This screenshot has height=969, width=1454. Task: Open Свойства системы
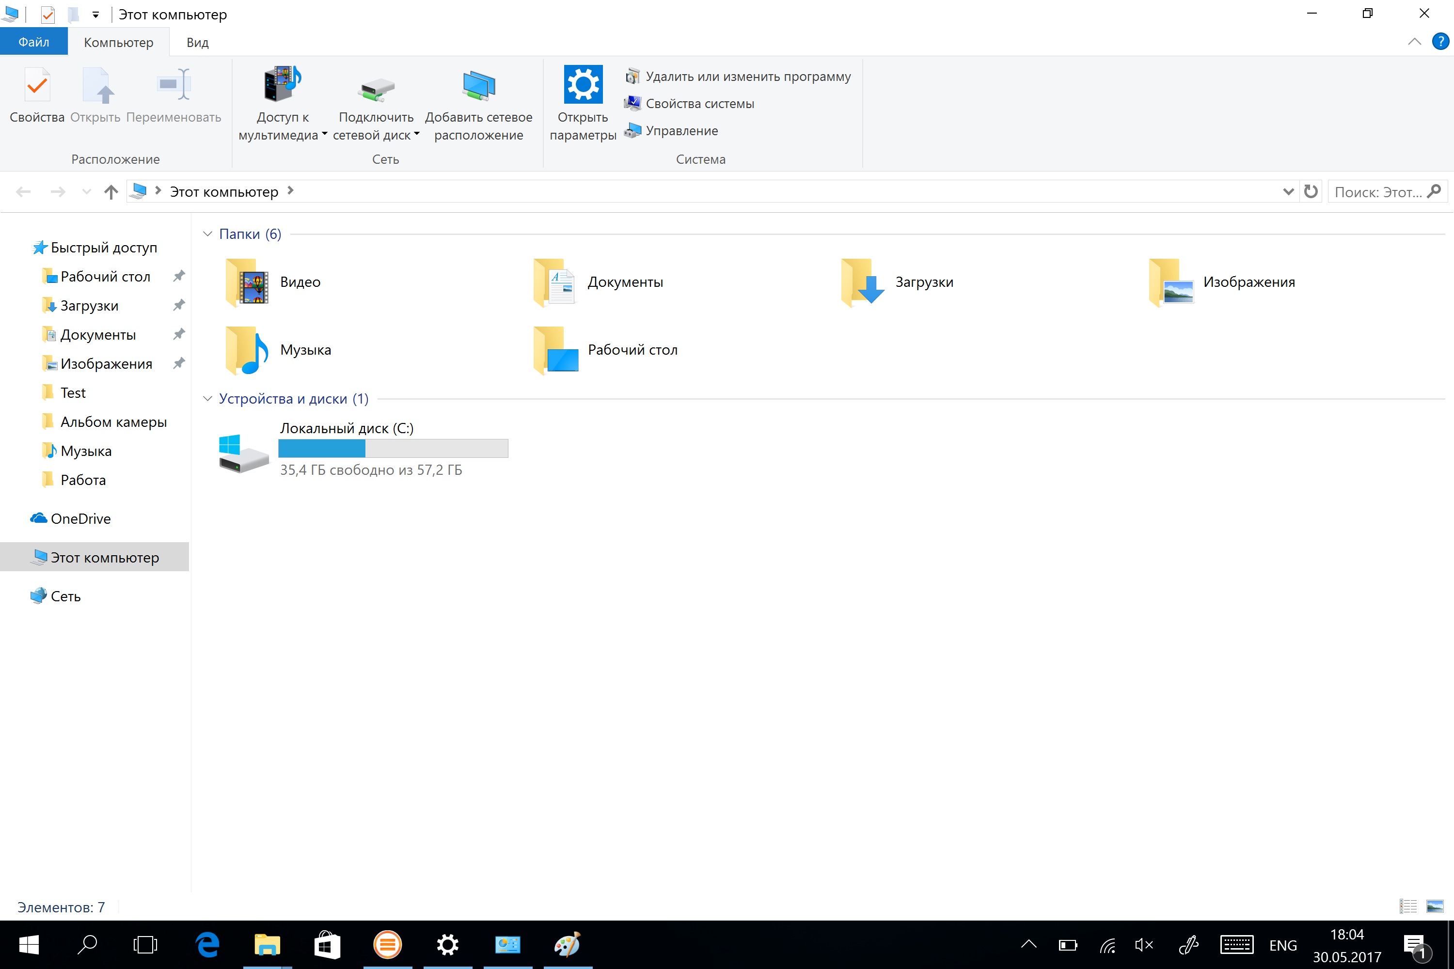click(x=689, y=104)
